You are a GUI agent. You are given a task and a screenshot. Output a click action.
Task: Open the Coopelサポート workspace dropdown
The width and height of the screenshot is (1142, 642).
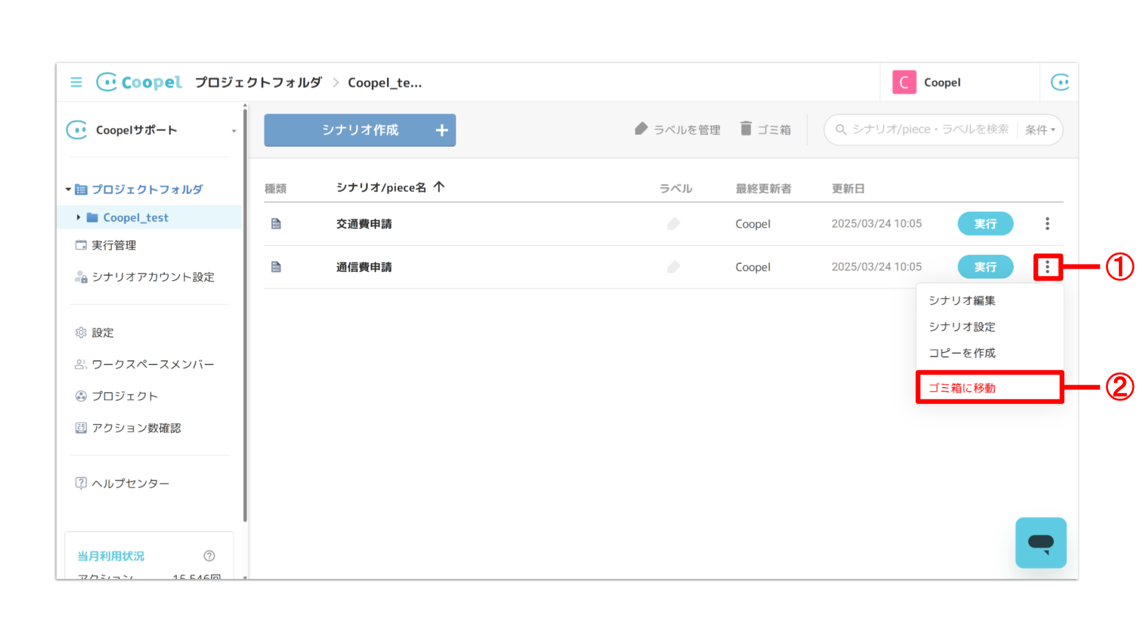[x=234, y=131]
